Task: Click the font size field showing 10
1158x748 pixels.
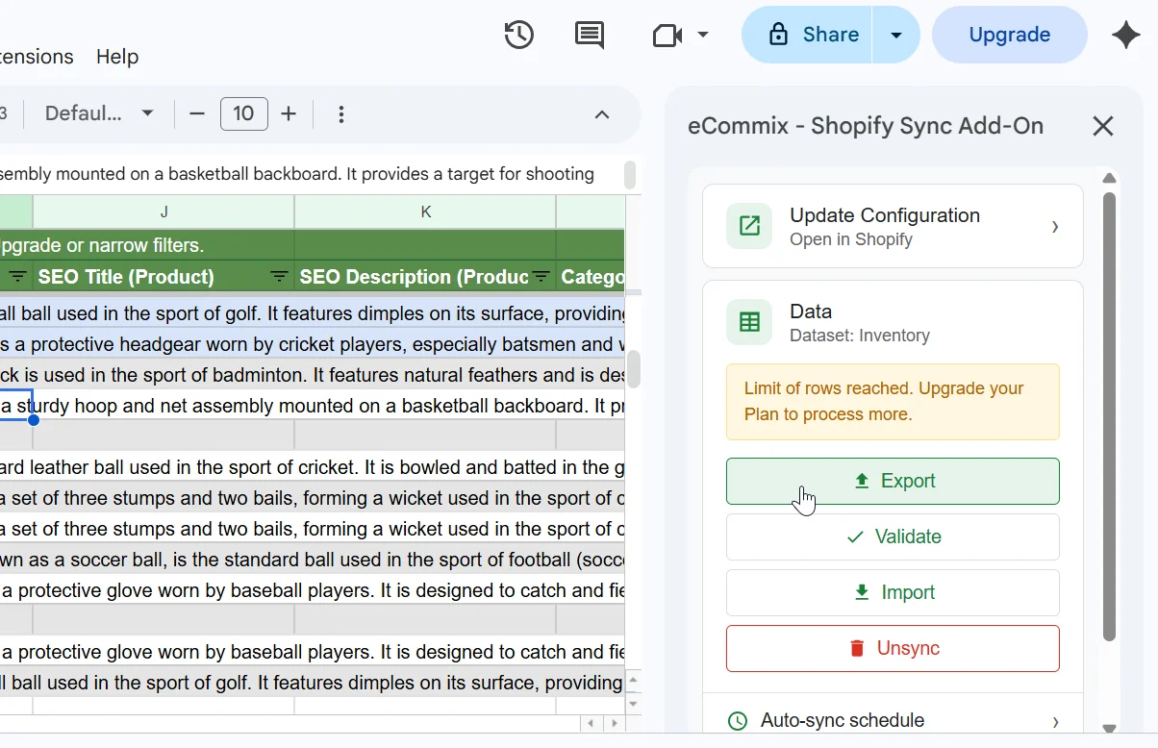Action: click(x=244, y=113)
